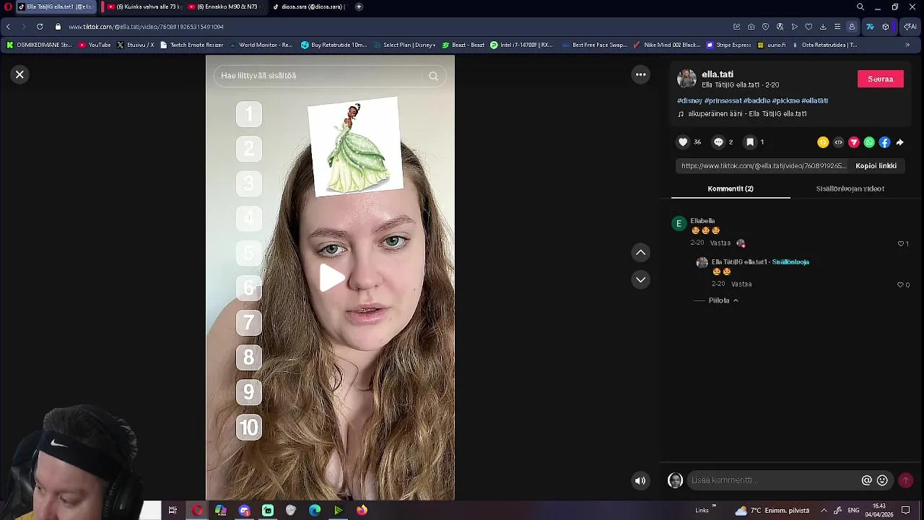The image size is (924, 520).
Task: Reply to Ellabella's comment via Vastaa
Action: (x=720, y=243)
